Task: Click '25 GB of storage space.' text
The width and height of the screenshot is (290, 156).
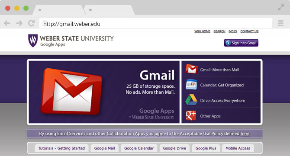Action: pos(150,86)
